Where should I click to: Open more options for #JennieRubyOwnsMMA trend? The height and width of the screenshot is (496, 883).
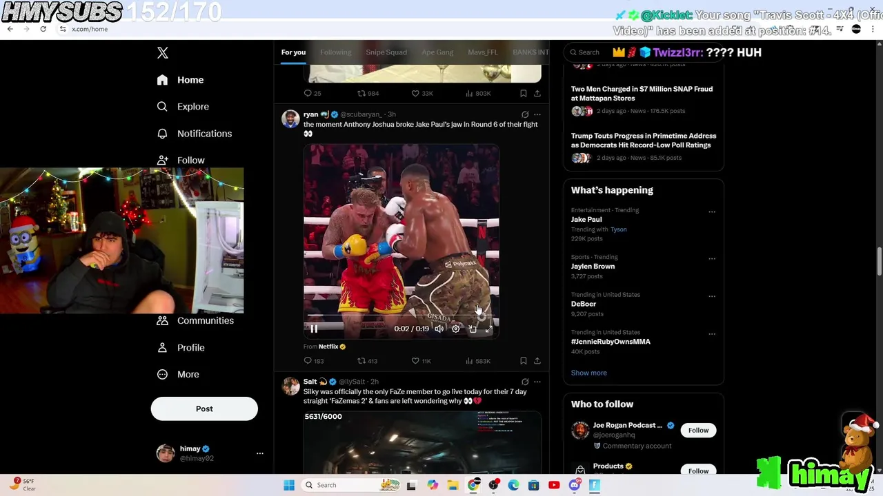pos(712,334)
